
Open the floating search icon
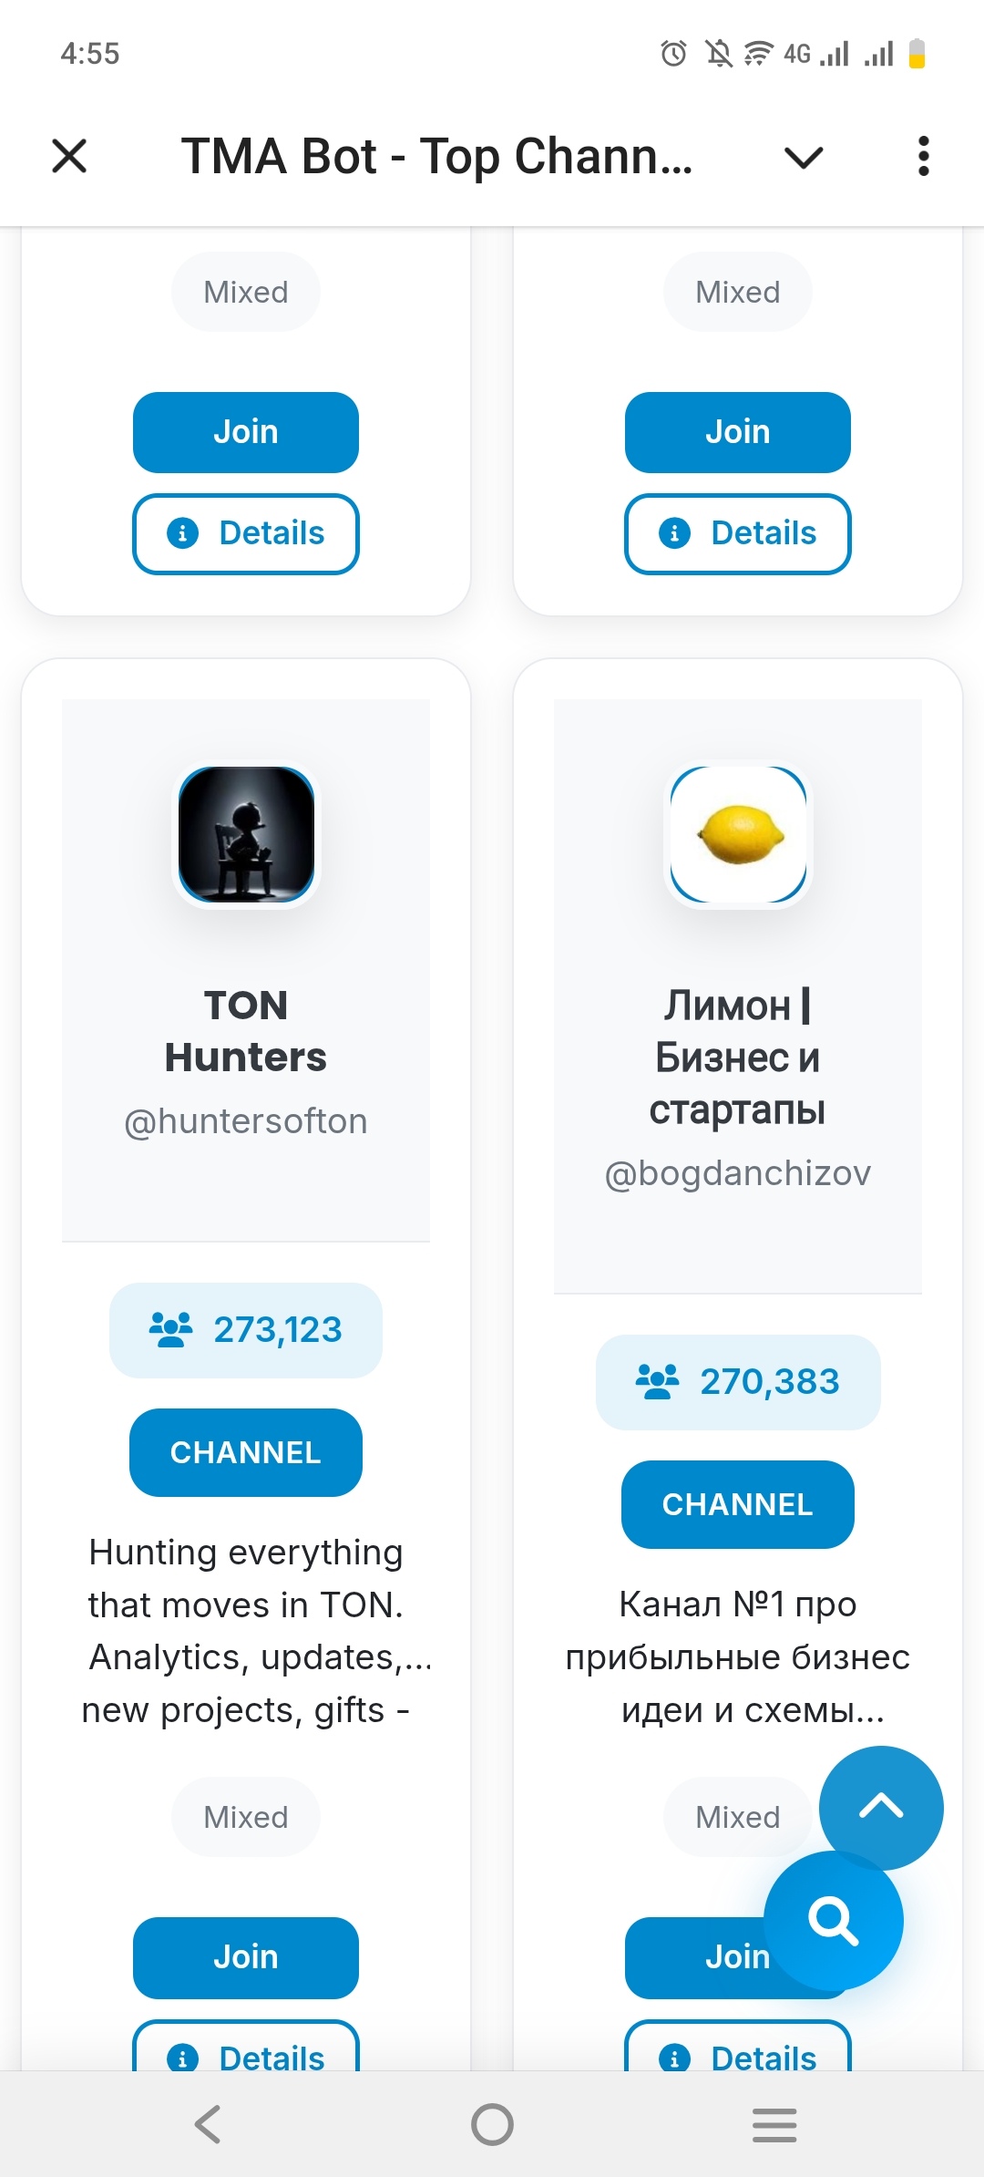(835, 1920)
